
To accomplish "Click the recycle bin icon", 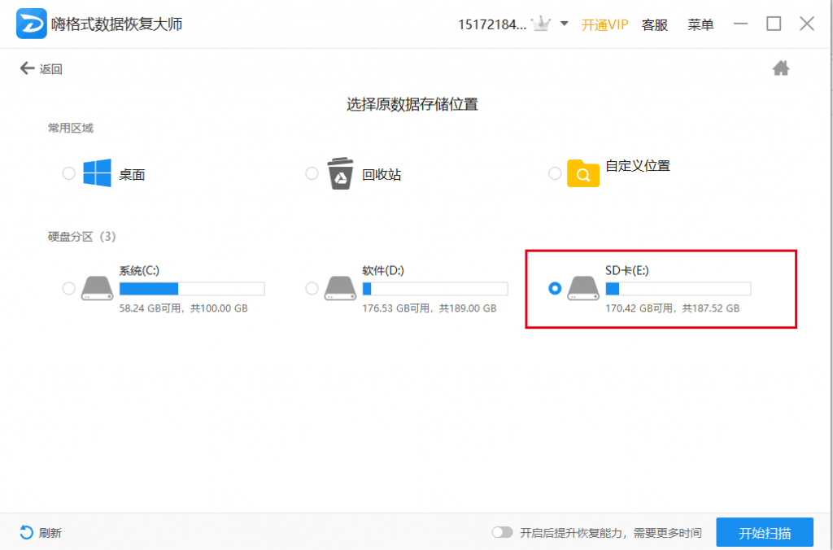I will [340, 173].
